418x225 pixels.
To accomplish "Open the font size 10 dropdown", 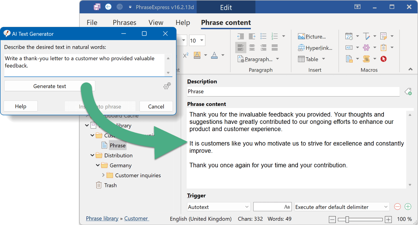I will pos(202,40).
